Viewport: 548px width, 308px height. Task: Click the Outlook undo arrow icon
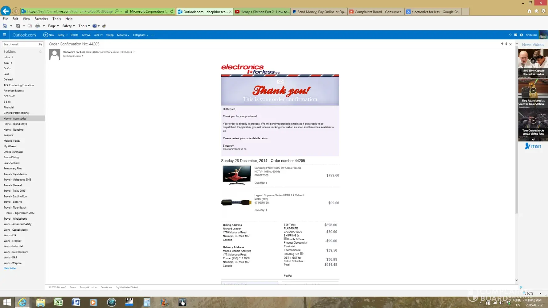coord(510,35)
